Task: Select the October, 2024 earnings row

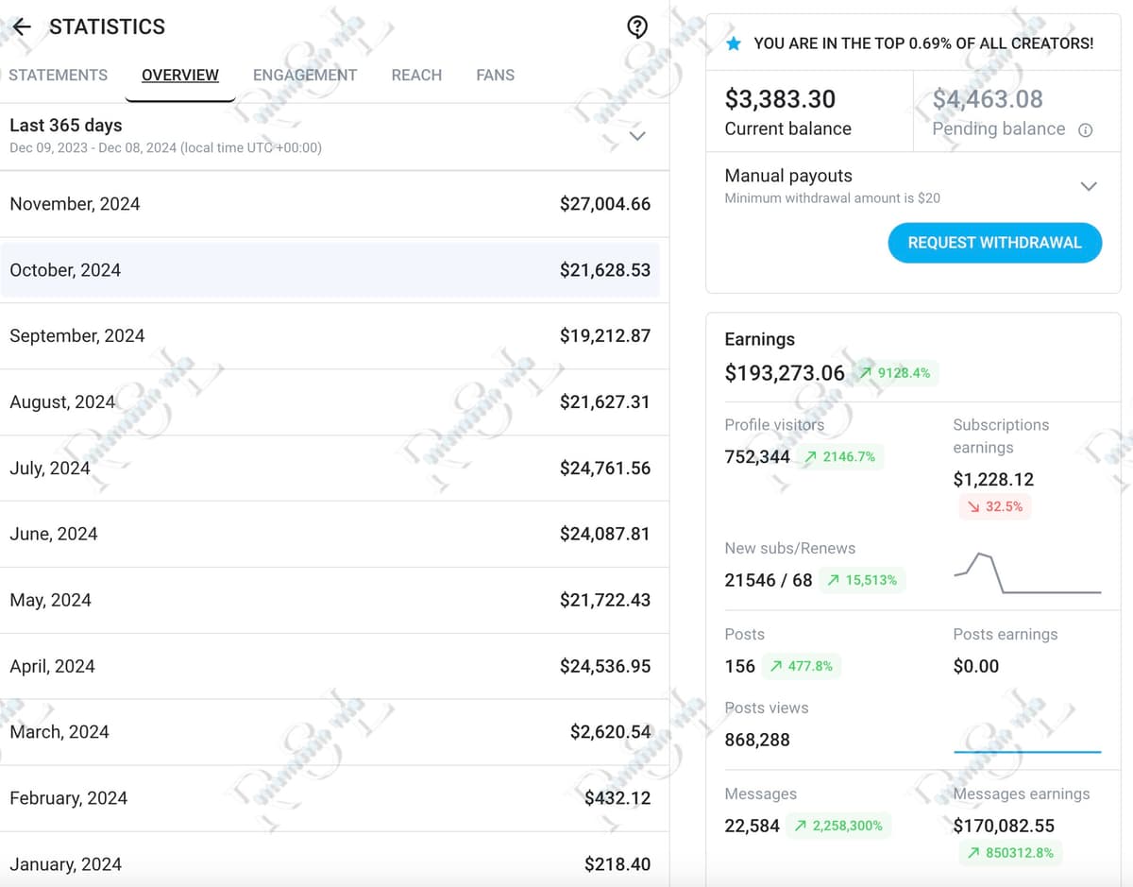Action: pyautogui.click(x=334, y=269)
